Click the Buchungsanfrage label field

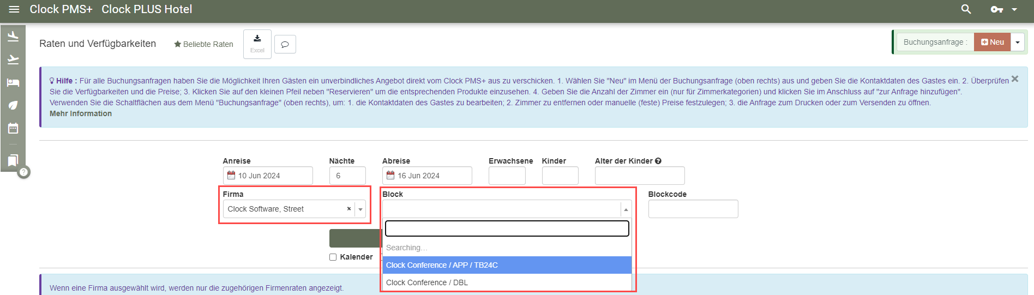[935, 42]
